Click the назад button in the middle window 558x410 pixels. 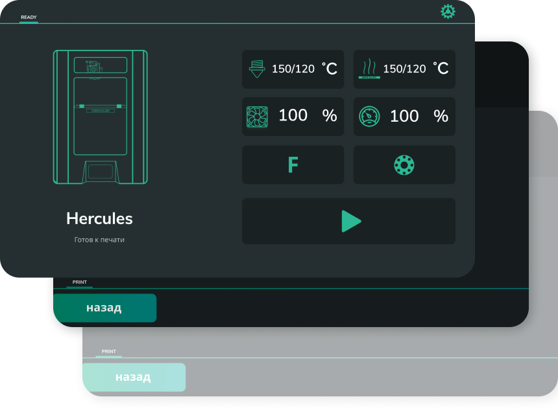point(104,308)
